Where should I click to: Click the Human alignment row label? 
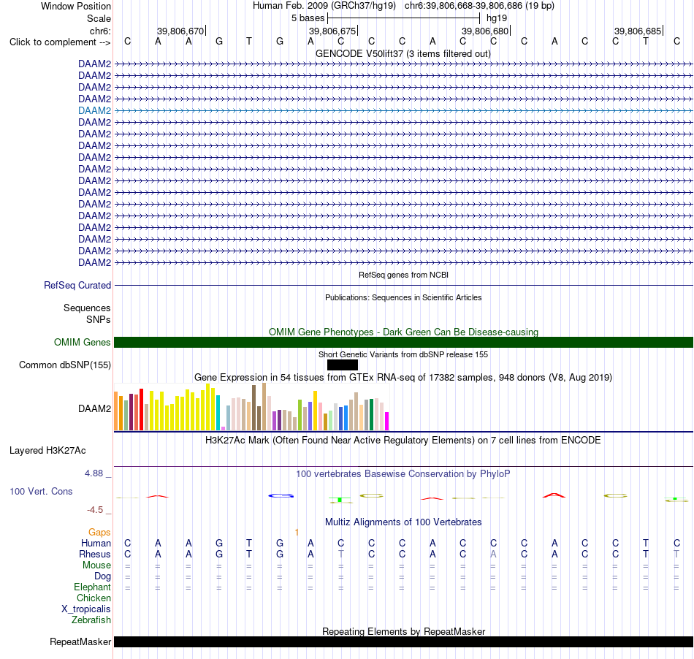(x=96, y=543)
